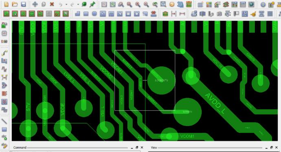
Task: Click the New file icon
Action: tap(6, 4)
